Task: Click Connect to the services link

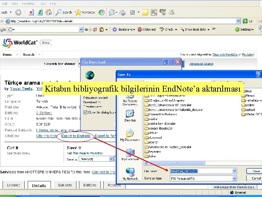Action: point(104,172)
